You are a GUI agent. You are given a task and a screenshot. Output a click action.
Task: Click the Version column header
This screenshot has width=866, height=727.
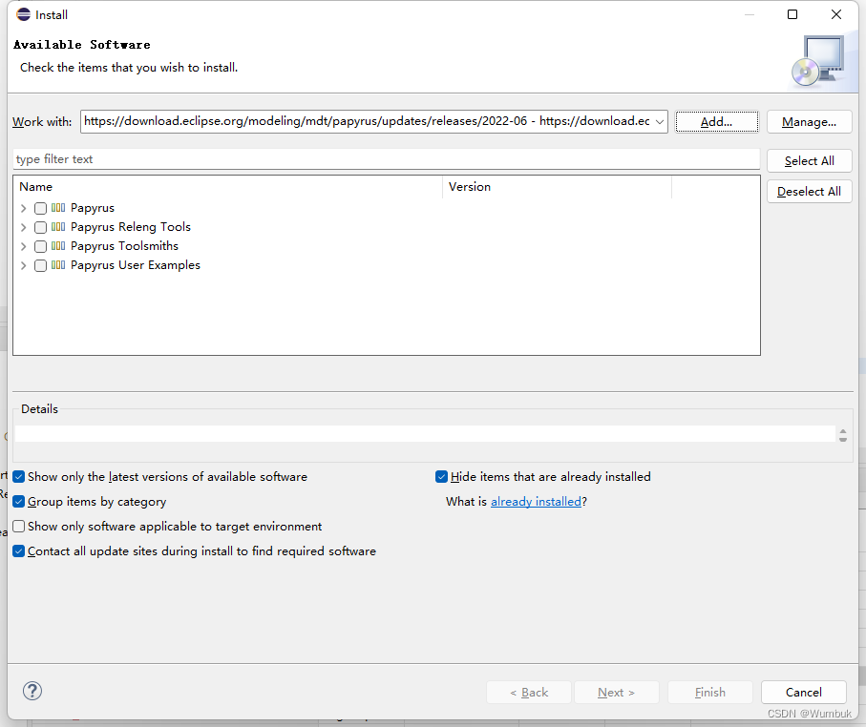tap(557, 187)
